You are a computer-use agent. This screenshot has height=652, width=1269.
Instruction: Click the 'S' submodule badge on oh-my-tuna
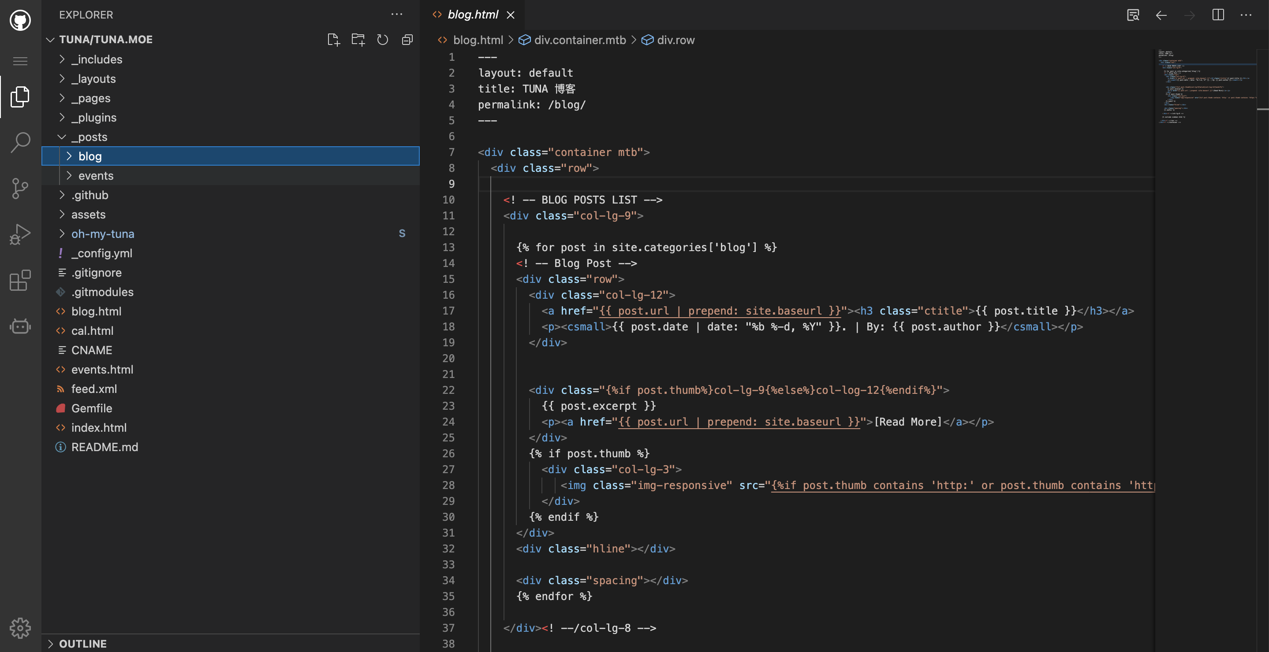[x=402, y=234]
